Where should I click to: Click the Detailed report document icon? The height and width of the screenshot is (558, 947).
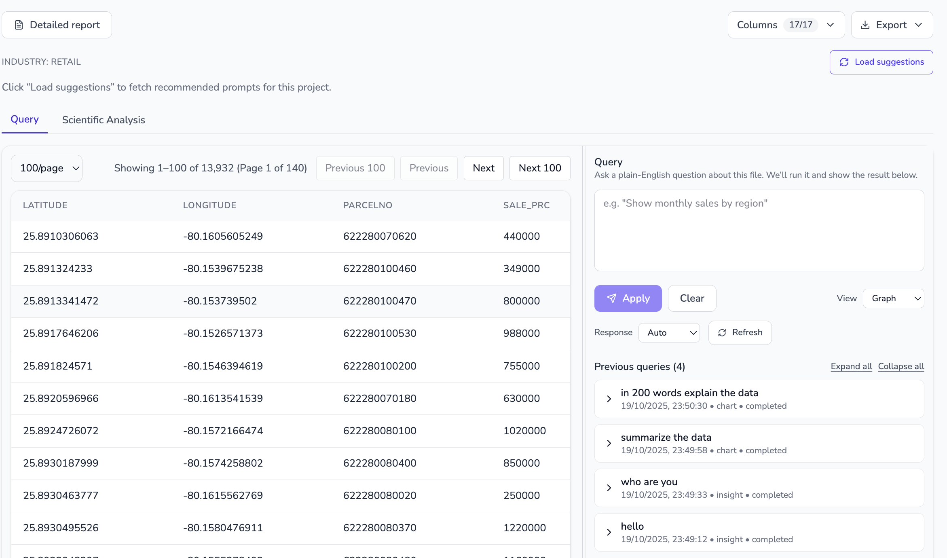pyautogui.click(x=19, y=25)
